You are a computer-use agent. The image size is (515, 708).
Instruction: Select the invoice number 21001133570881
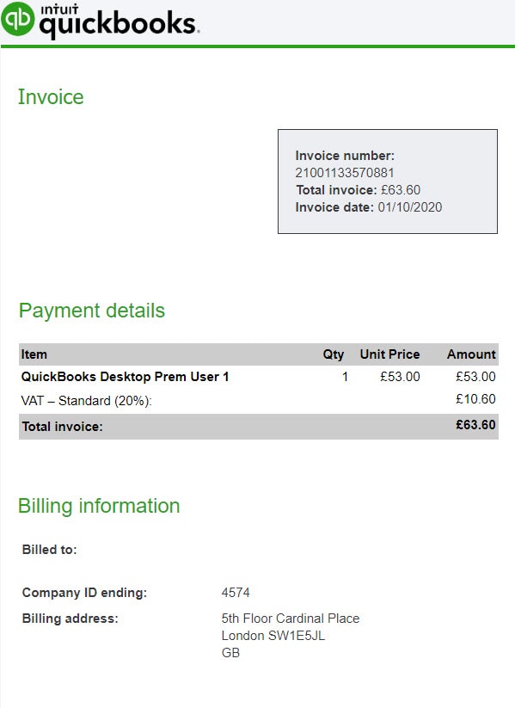click(x=345, y=173)
